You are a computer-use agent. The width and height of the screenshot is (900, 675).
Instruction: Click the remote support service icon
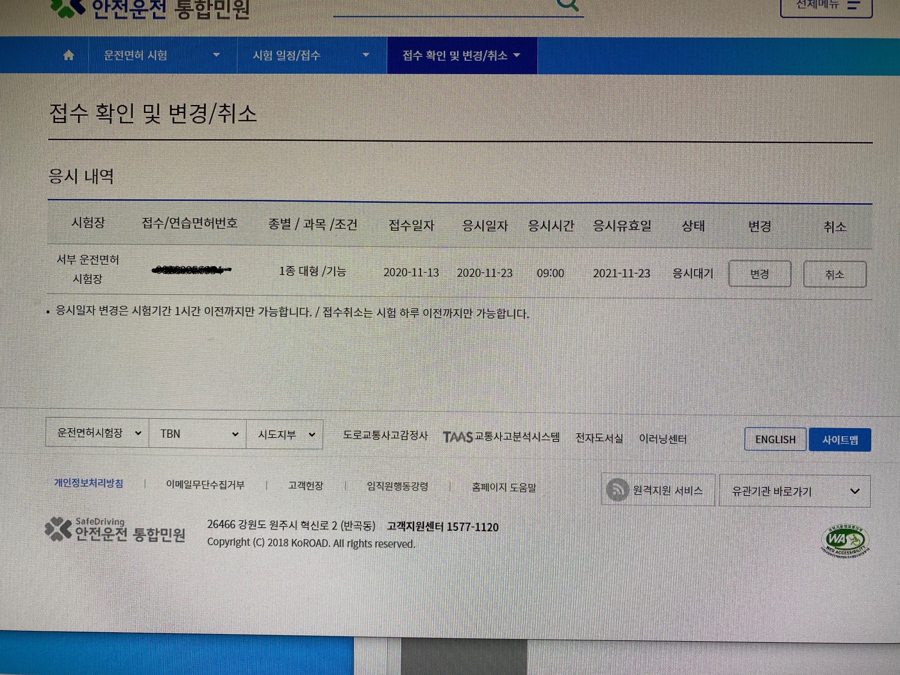click(x=618, y=490)
